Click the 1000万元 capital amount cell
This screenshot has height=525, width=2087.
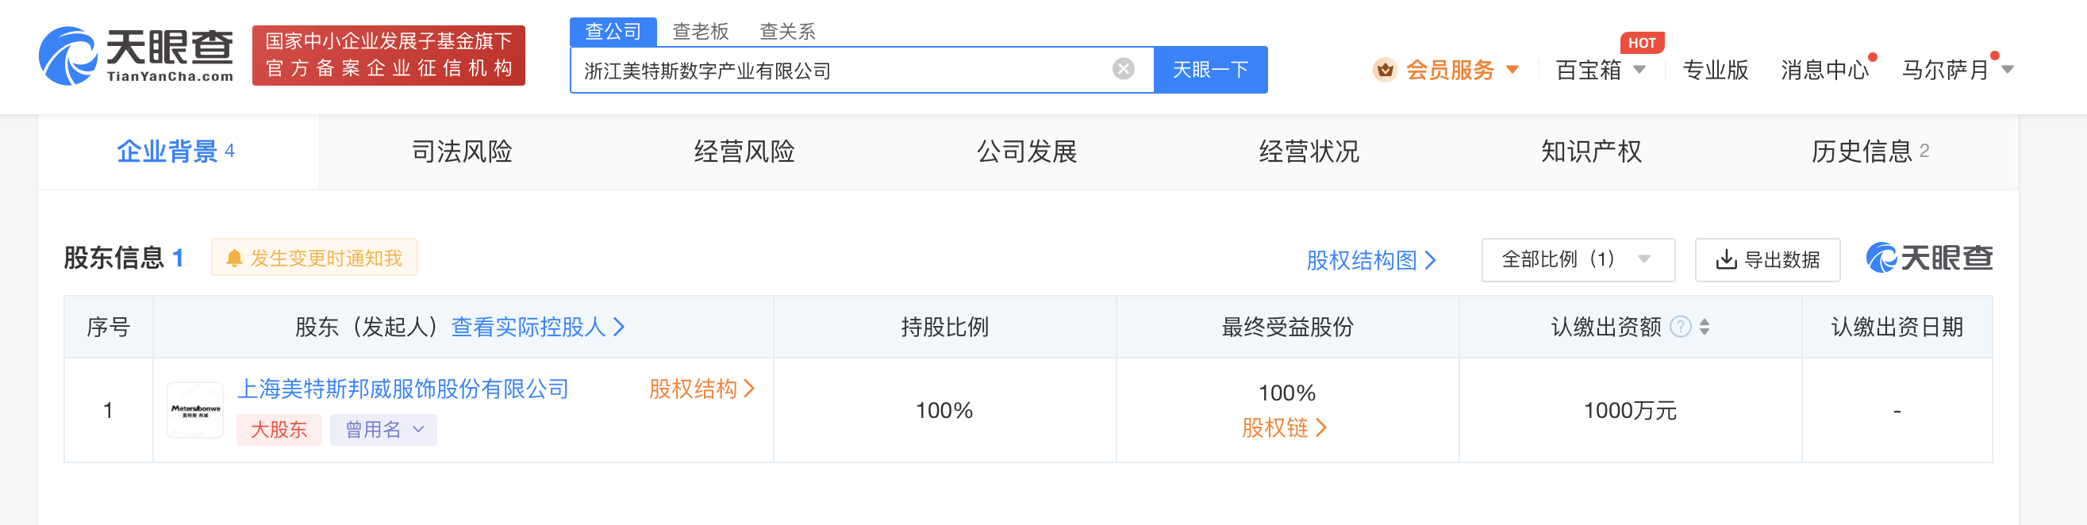coord(1630,411)
